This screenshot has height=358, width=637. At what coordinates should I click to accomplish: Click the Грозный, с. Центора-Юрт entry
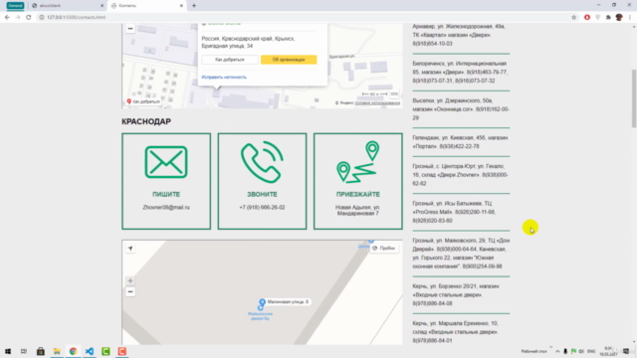coord(461,175)
